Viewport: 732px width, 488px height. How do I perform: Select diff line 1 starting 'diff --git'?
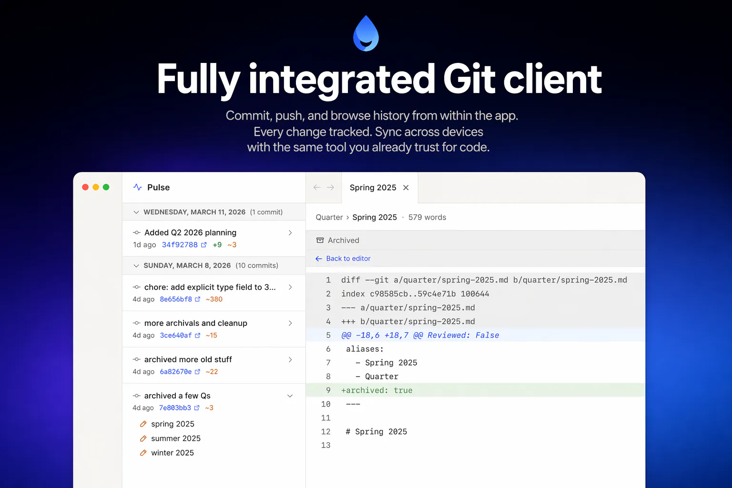click(476, 280)
